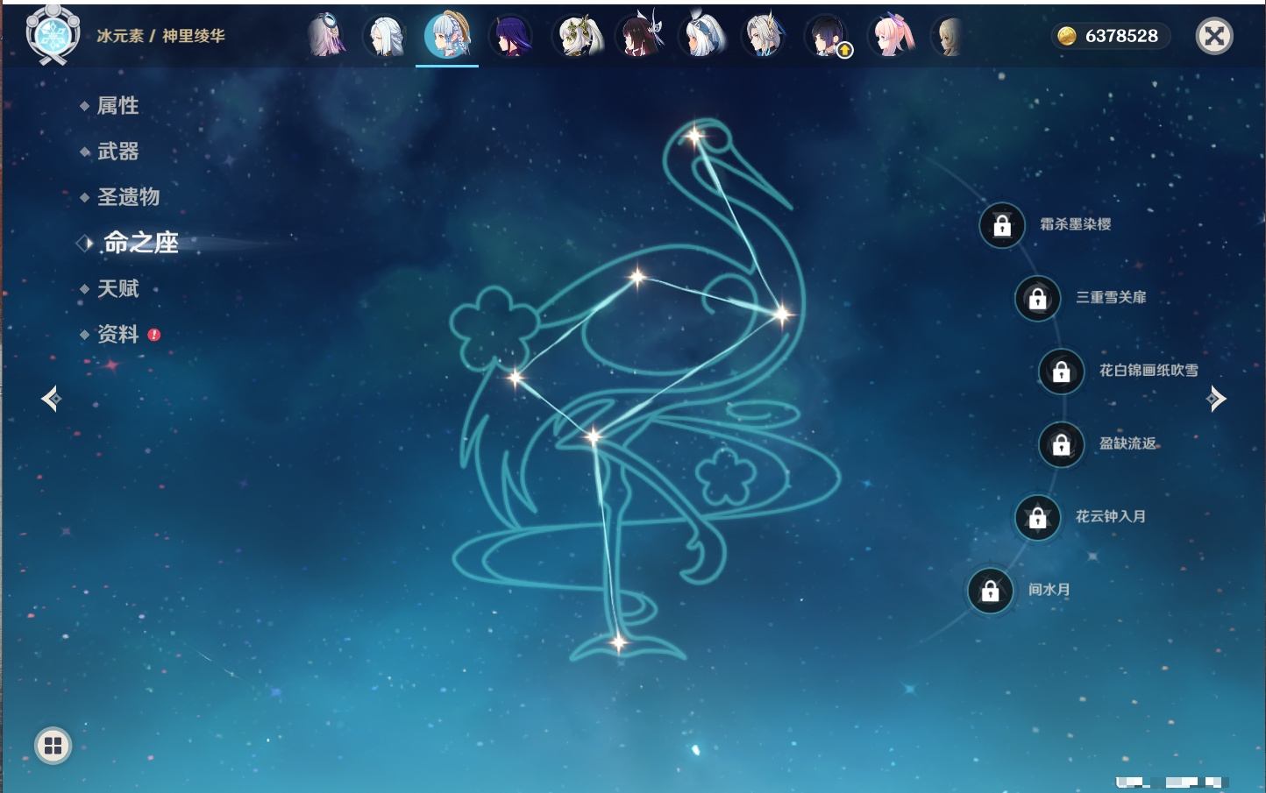Click the lock icon for 间水月
Image resolution: width=1266 pixels, height=793 pixels.
coord(990,591)
